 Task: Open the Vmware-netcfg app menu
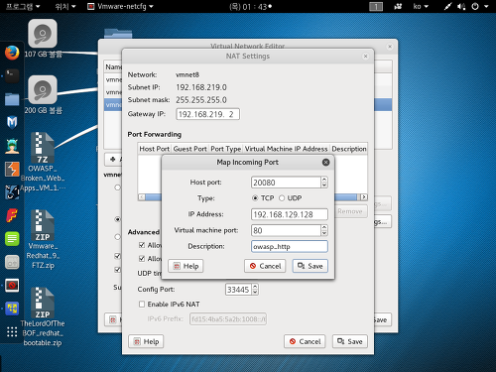(120, 6)
